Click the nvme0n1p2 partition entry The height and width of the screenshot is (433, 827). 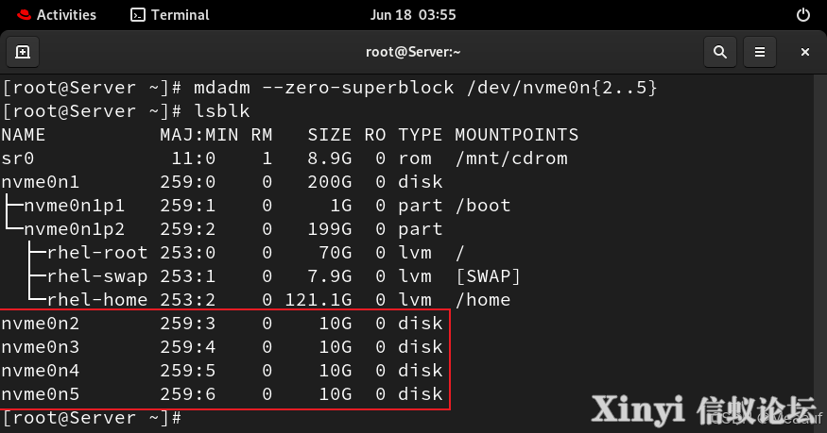click(75, 229)
